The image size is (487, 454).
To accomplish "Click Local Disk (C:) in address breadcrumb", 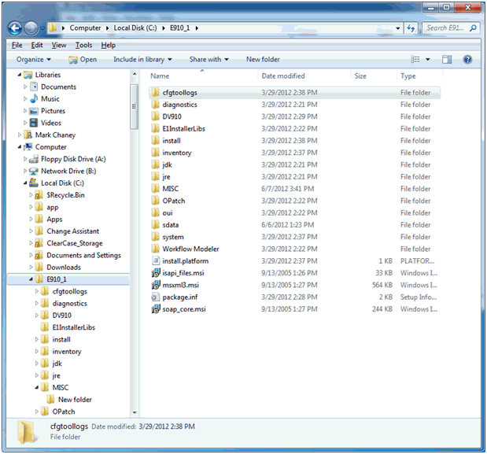I will click(x=135, y=28).
